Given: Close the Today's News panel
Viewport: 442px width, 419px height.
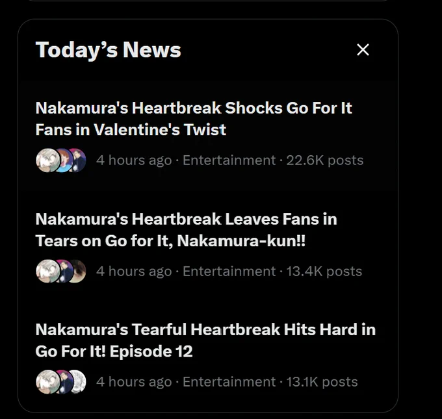Looking at the screenshot, I should [363, 50].
